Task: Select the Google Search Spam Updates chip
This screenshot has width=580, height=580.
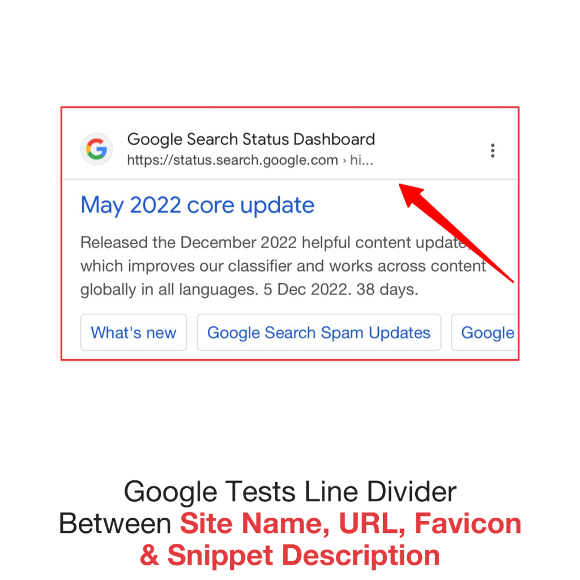Action: point(319,332)
